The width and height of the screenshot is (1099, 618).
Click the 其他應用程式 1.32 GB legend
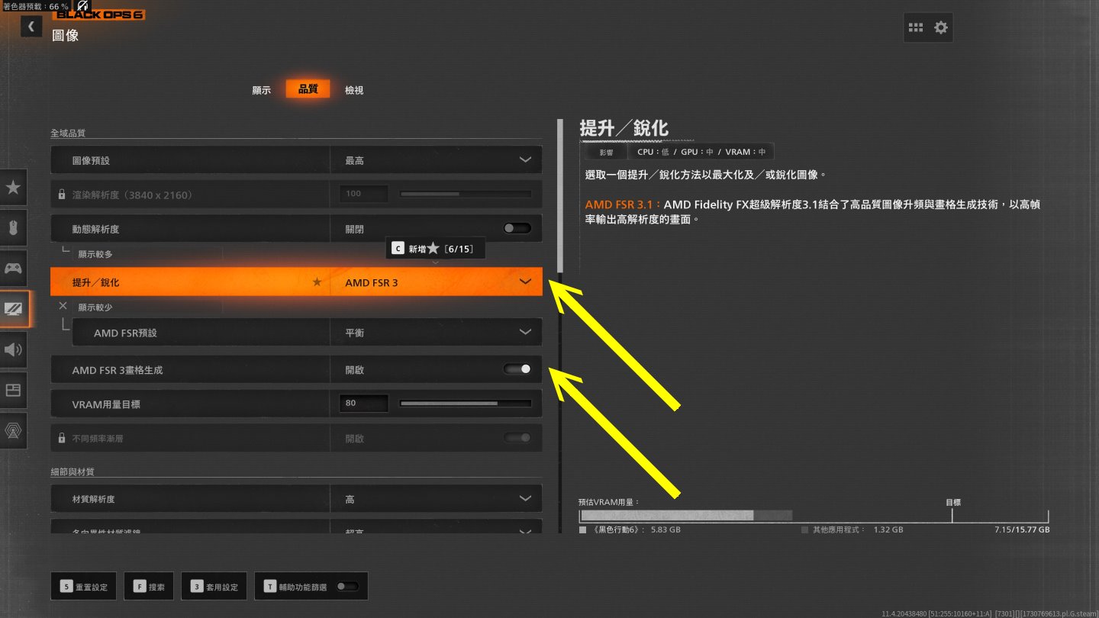point(852,529)
